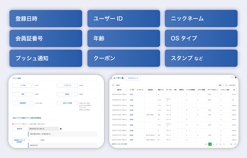247x158 pixels.
Task: Click the 誕生日 label box
Action: (x=67, y=94)
